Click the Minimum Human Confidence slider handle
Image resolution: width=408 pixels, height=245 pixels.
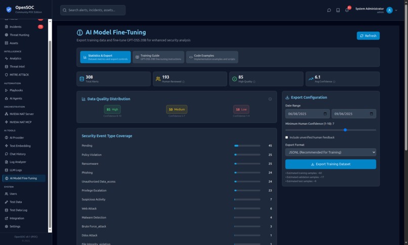345,130
